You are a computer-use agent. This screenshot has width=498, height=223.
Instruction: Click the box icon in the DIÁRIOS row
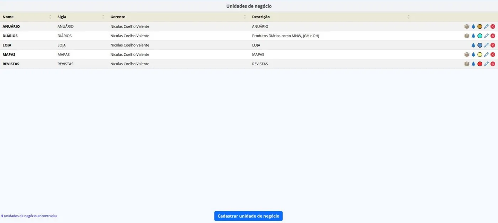(467, 36)
